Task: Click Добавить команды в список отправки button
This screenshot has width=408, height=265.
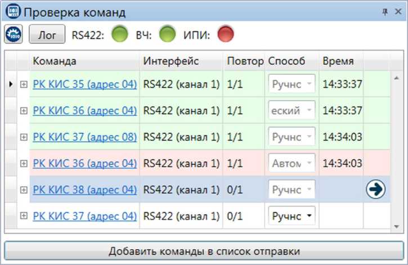Action: 204,251
